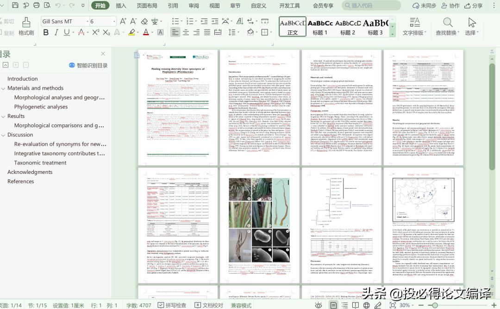
Task: Open the 开发工具 (Developer Tools) tab
Action: coord(289,6)
